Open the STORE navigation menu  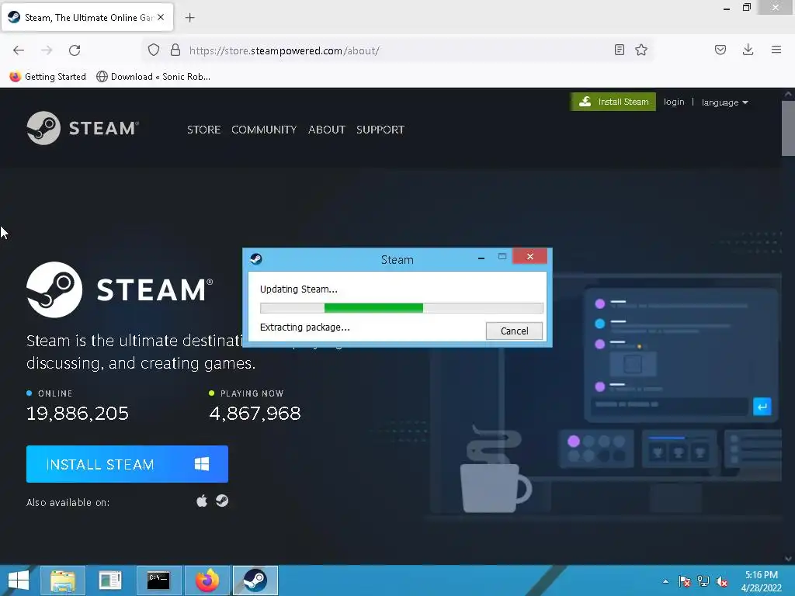point(204,130)
